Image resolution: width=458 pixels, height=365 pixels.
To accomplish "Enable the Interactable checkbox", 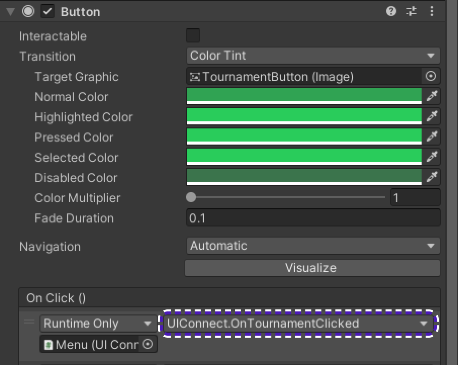I will tap(193, 35).
